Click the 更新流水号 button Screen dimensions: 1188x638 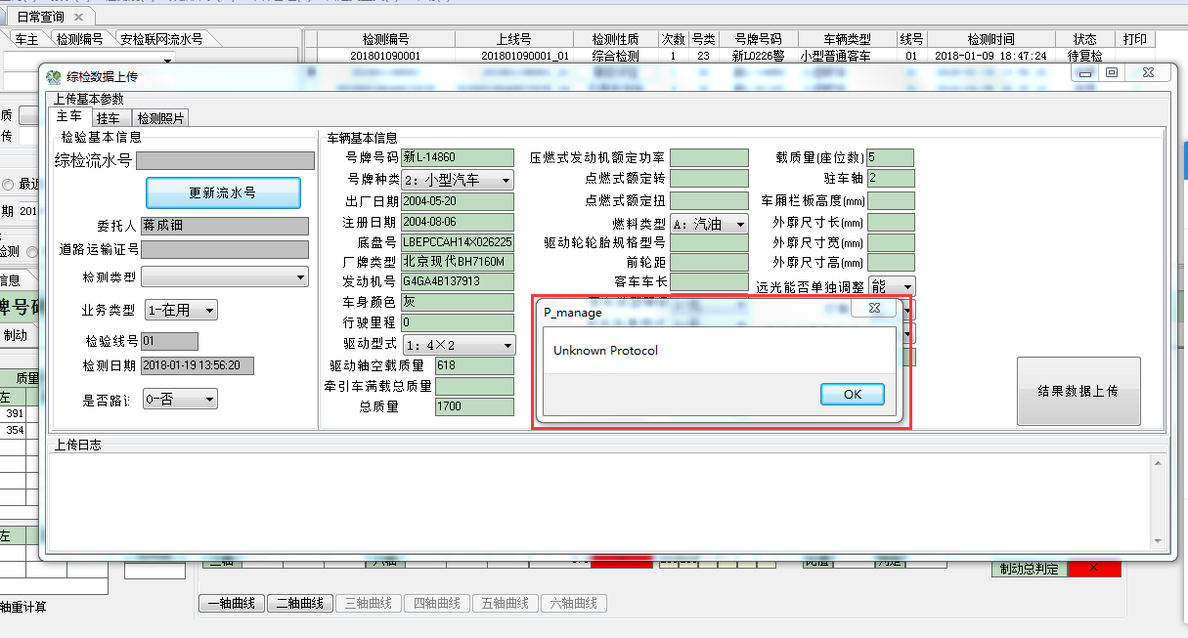click(x=223, y=192)
